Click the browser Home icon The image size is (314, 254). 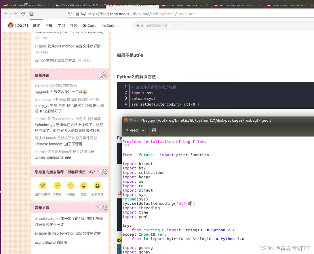(x=31, y=14)
